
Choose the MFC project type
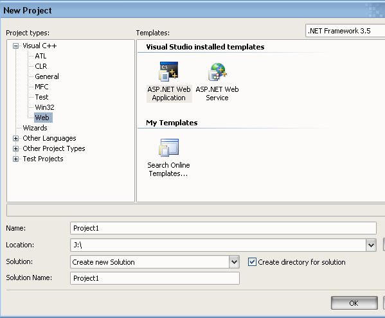pyautogui.click(x=42, y=87)
